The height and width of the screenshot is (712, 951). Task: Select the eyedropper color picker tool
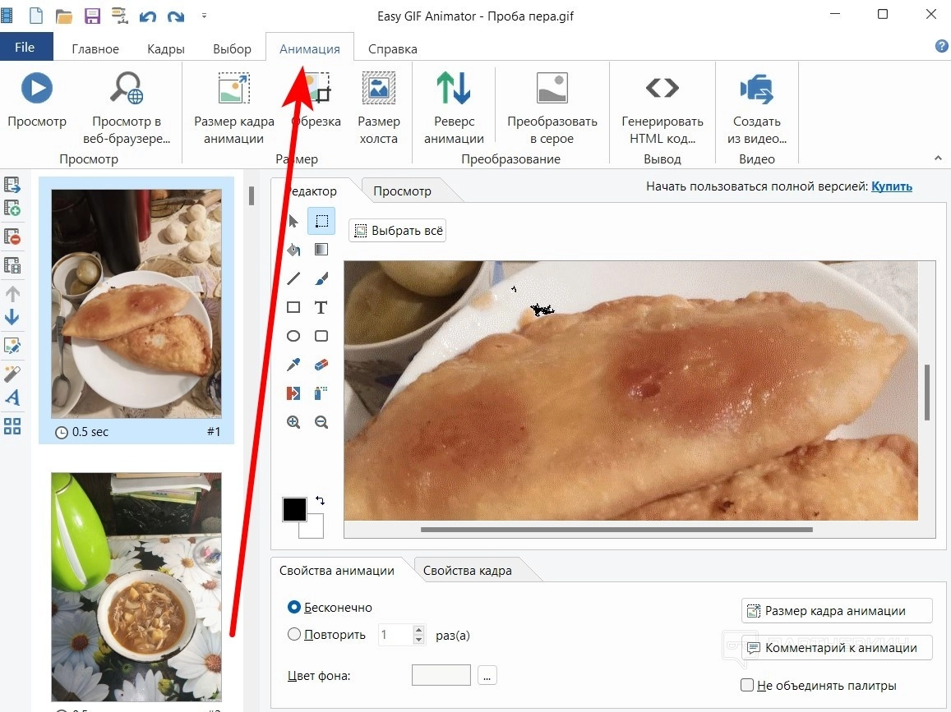(293, 364)
